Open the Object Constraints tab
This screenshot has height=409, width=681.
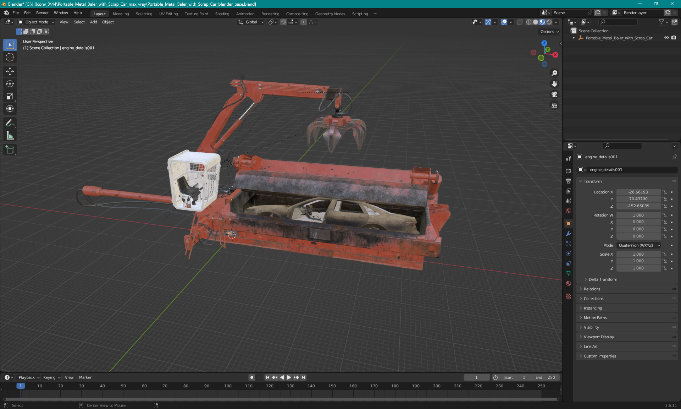569,263
